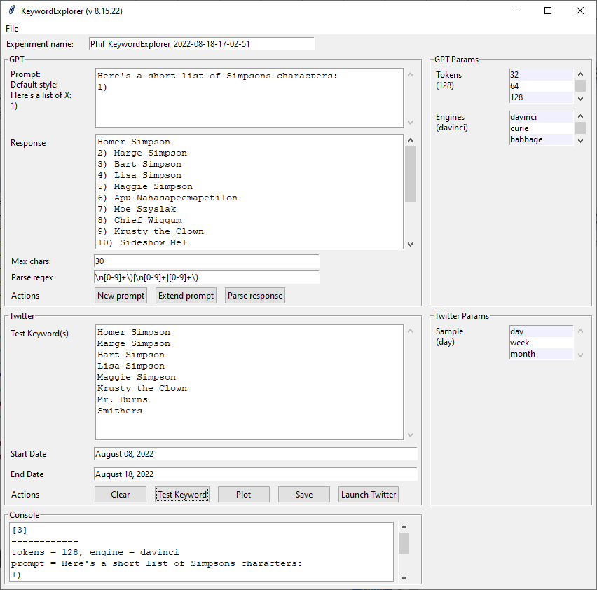This screenshot has height=590, width=597.
Task: Click the Engines list scroll up arrow
Action: tap(580, 116)
